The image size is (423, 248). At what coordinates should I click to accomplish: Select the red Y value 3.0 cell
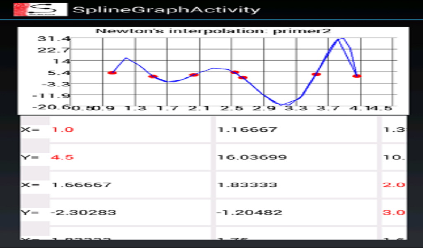tap(394, 212)
